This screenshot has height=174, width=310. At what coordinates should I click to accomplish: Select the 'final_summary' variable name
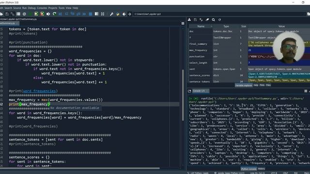click(x=198, y=44)
